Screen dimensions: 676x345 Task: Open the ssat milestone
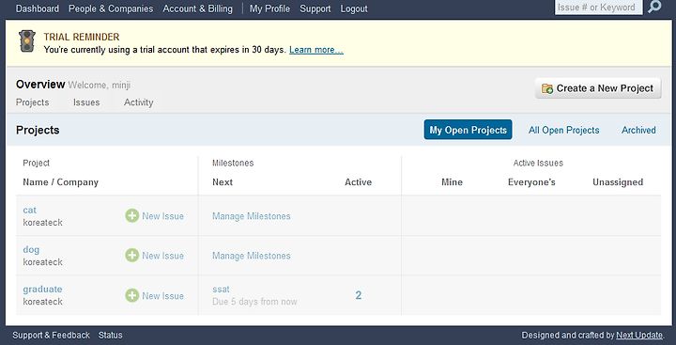(221, 290)
